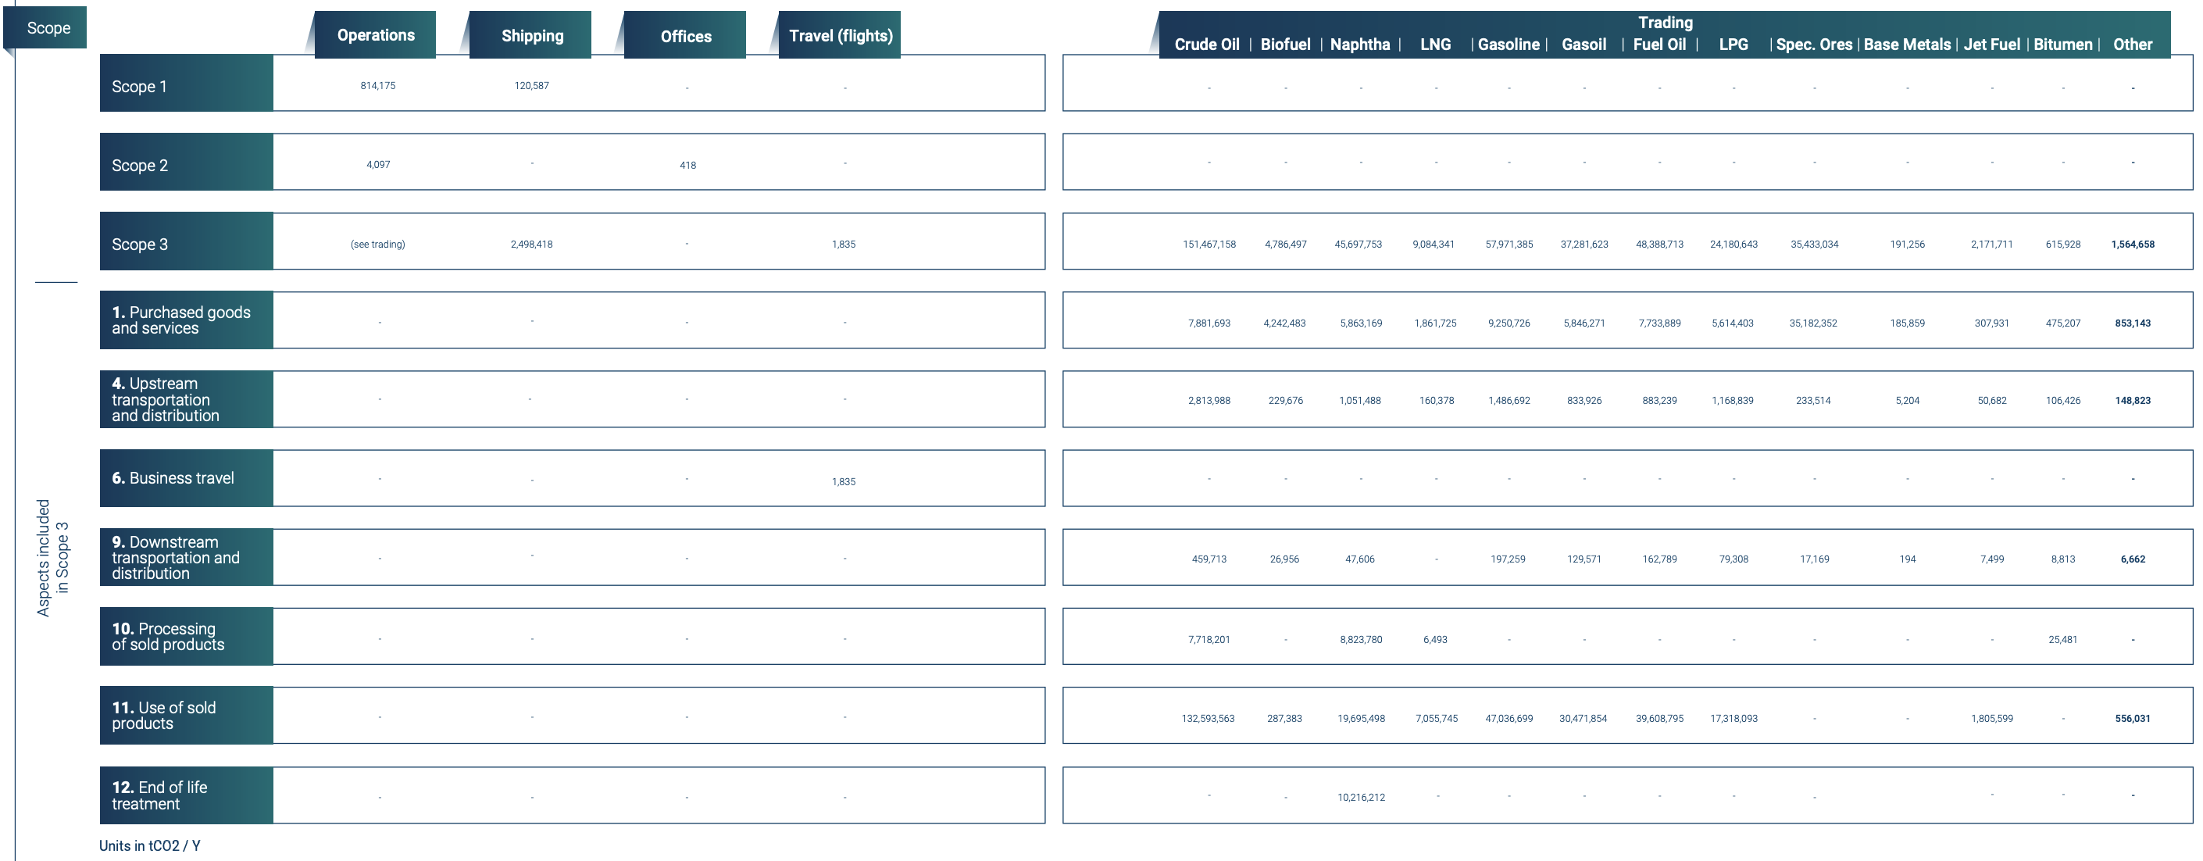Select the Business travel row label

[x=173, y=478]
